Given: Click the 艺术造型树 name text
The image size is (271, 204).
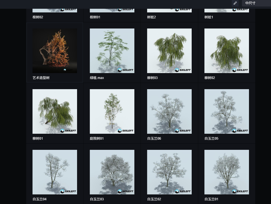Looking at the screenshot, I should (41, 78).
